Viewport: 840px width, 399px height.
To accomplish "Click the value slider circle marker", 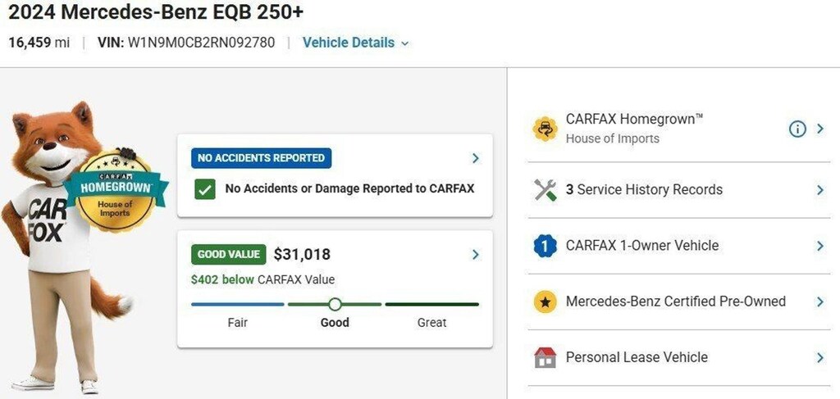I will tap(335, 304).
